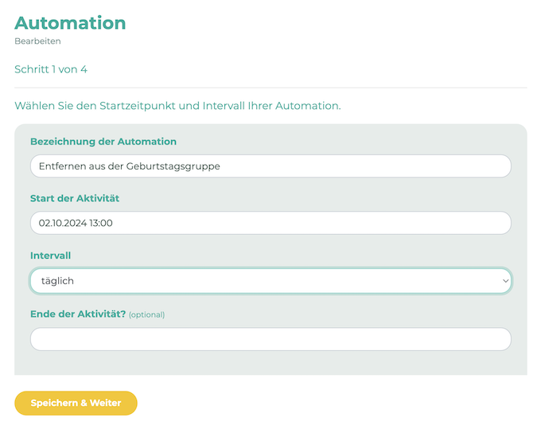Click the Schritt 1 von 4 text
This screenshot has width=541, height=429.
pyautogui.click(x=51, y=69)
